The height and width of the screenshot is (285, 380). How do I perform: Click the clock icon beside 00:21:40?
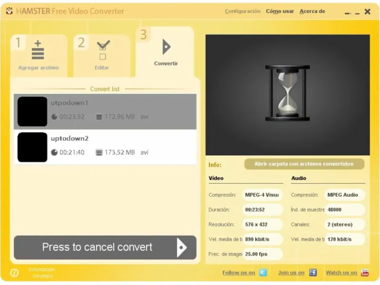tap(54, 152)
